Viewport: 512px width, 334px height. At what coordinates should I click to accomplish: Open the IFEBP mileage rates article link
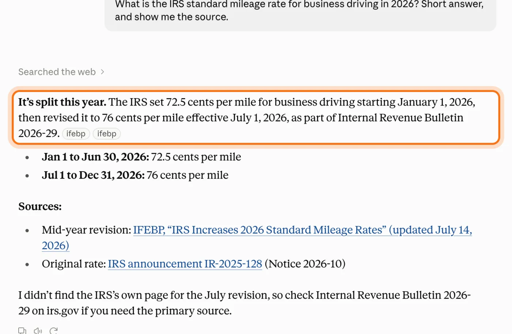click(257, 238)
